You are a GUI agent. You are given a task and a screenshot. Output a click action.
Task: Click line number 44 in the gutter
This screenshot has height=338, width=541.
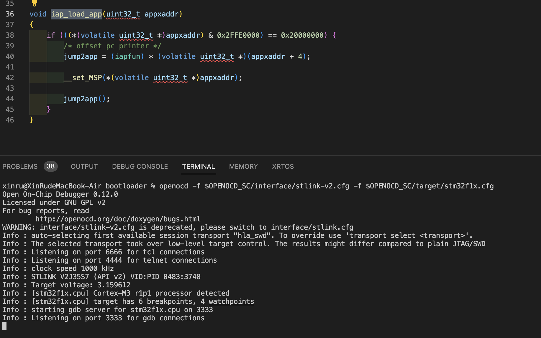pyautogui.click(x=10, y=99)
